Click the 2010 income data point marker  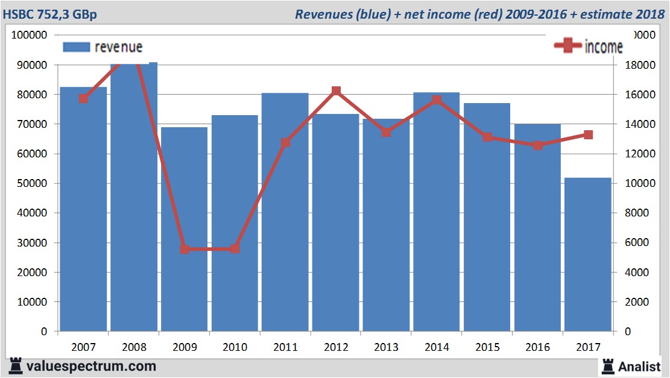click(x=235, y=248)
